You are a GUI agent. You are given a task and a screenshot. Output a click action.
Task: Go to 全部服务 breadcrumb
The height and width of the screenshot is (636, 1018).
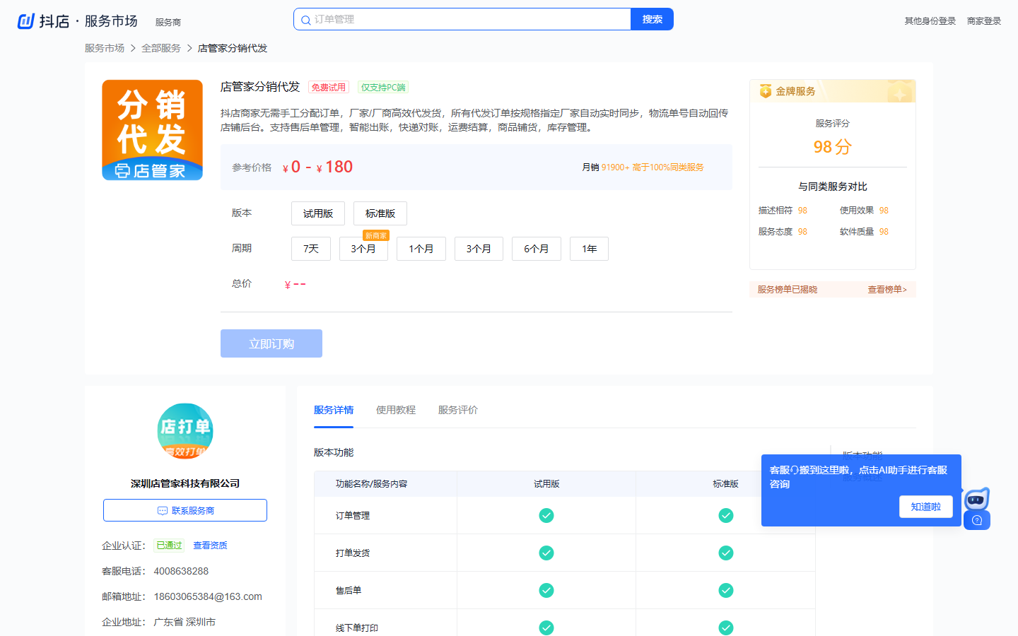pos(161,48)
